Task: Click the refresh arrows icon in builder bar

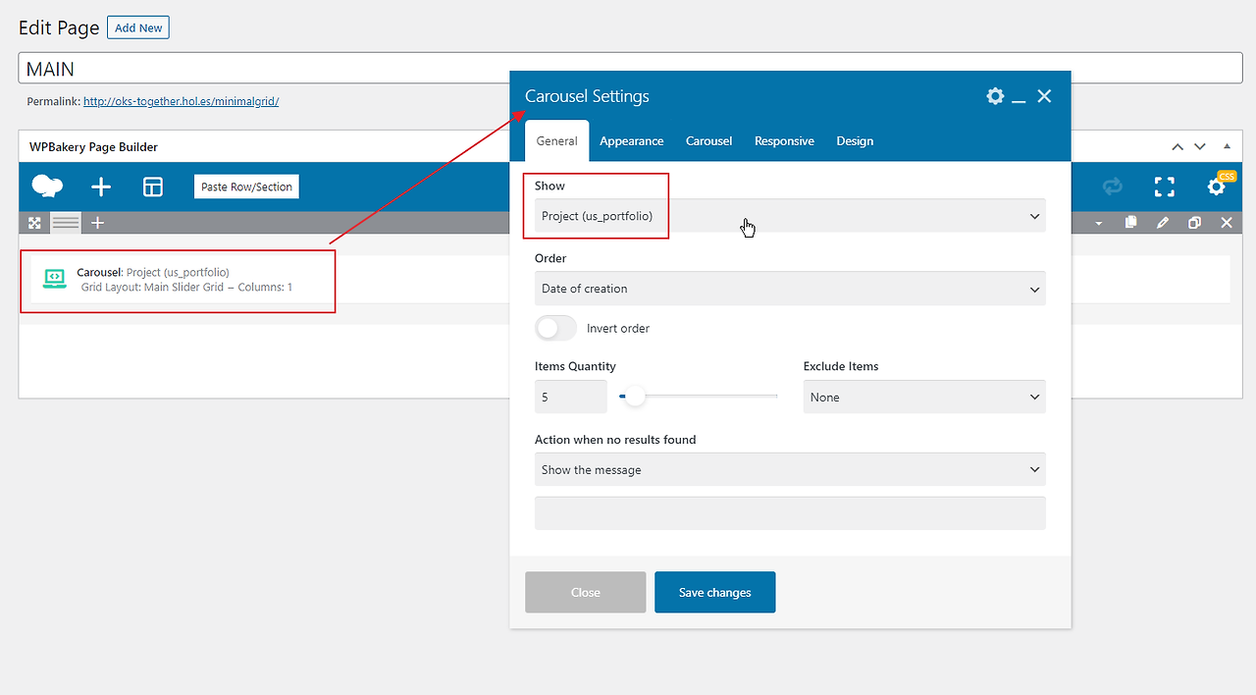Action: tap(1112, 187)
